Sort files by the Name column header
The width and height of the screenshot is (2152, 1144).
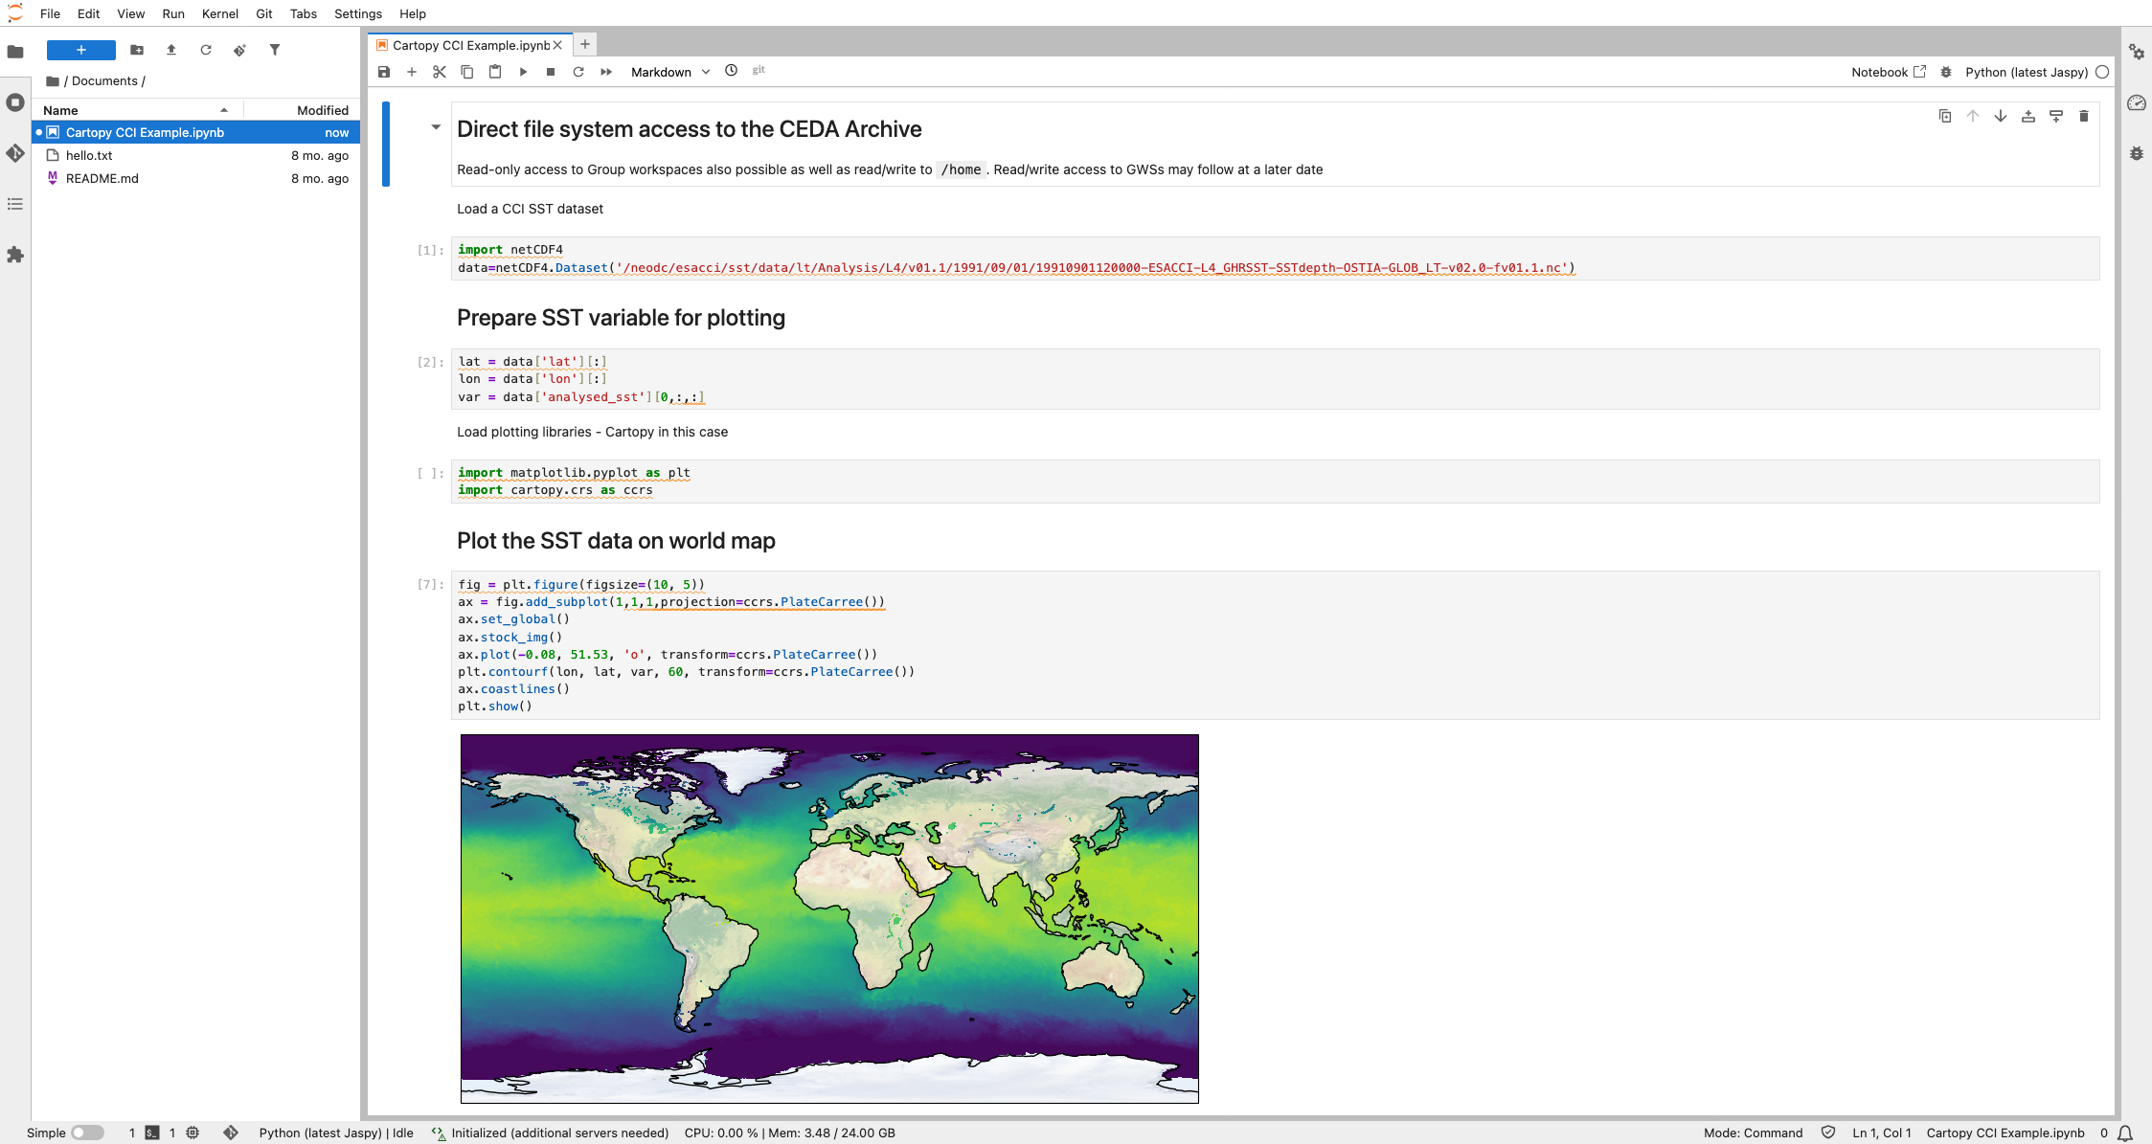point(60,110)
